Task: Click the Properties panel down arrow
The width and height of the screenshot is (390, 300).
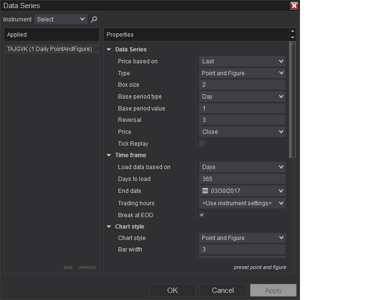Action: pos(292,38)
